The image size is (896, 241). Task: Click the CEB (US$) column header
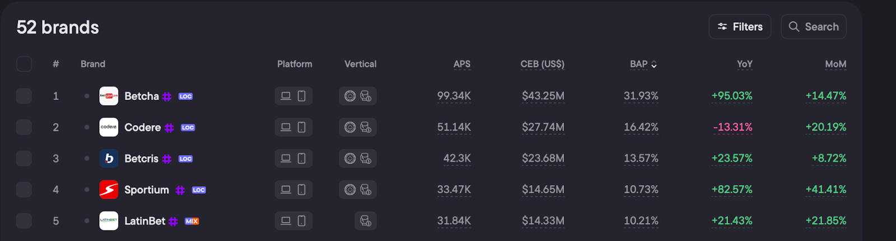(x=542, y=64)
